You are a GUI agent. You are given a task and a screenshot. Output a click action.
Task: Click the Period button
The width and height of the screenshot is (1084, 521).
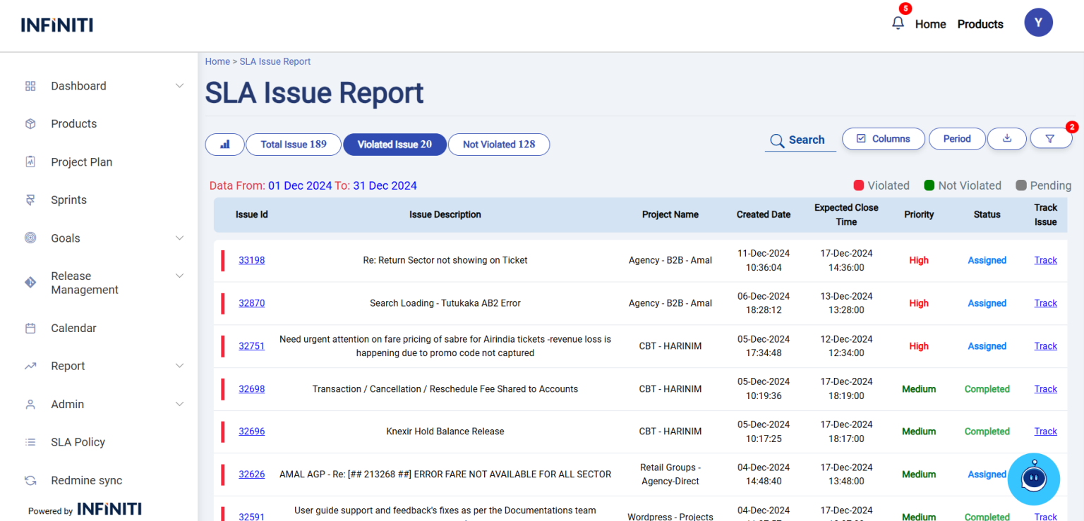pyautogui.click(x=956, y=139)
